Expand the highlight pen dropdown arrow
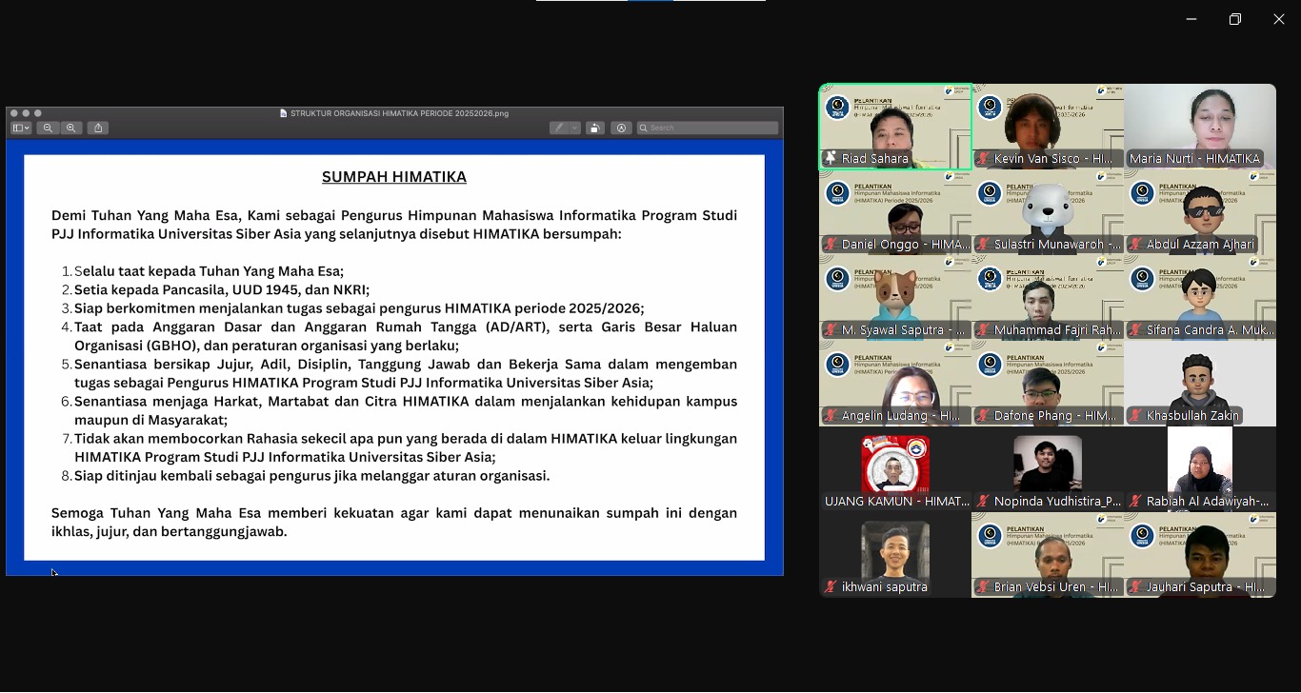 (x=574, y=128)
